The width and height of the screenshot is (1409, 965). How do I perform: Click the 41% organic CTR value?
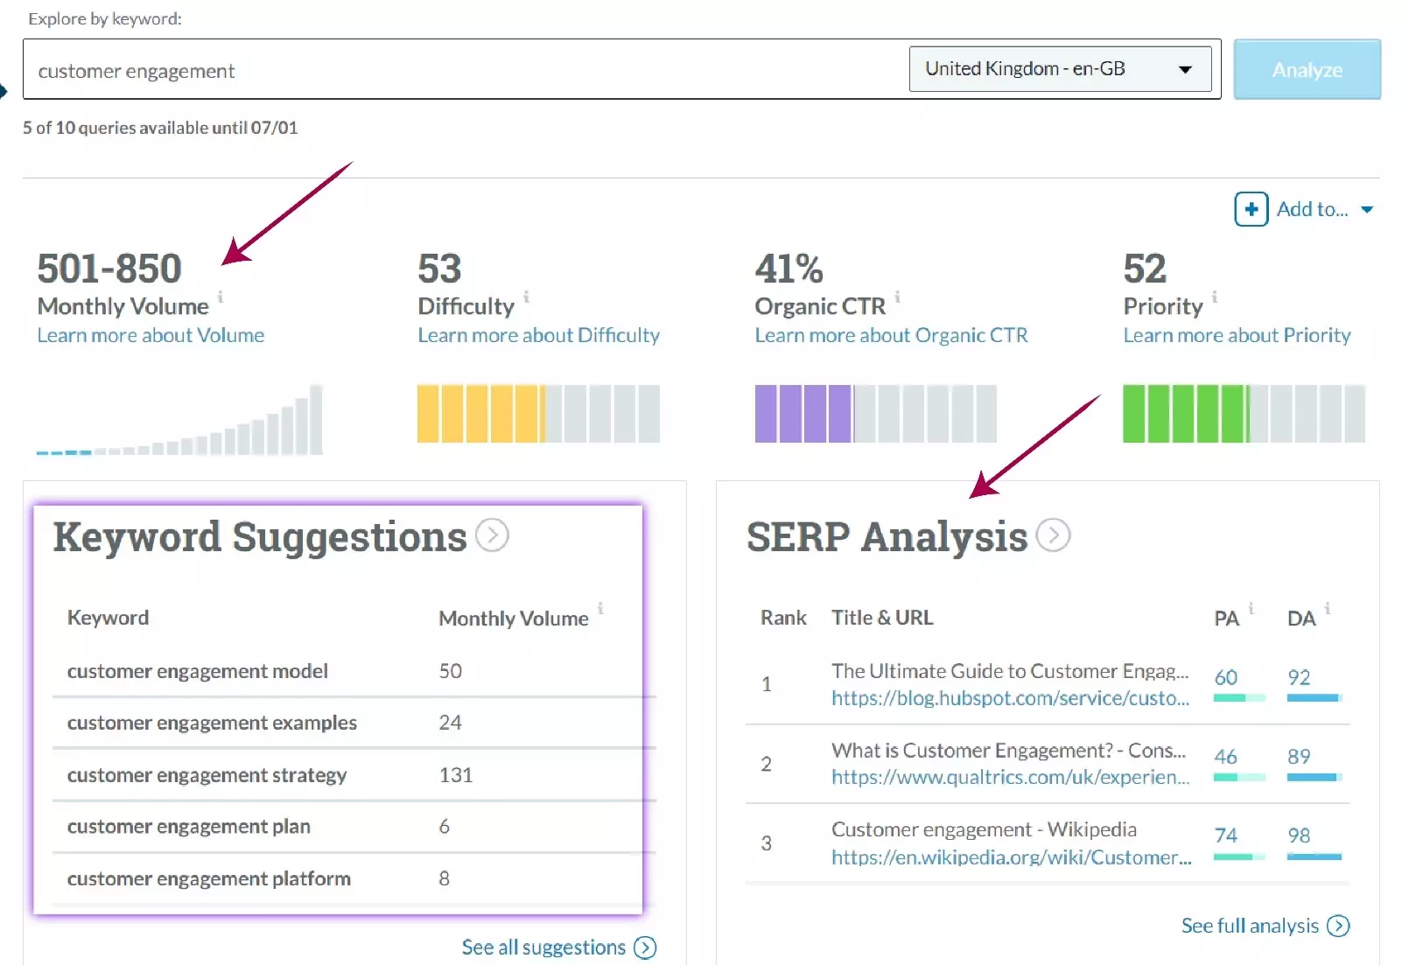789,269
